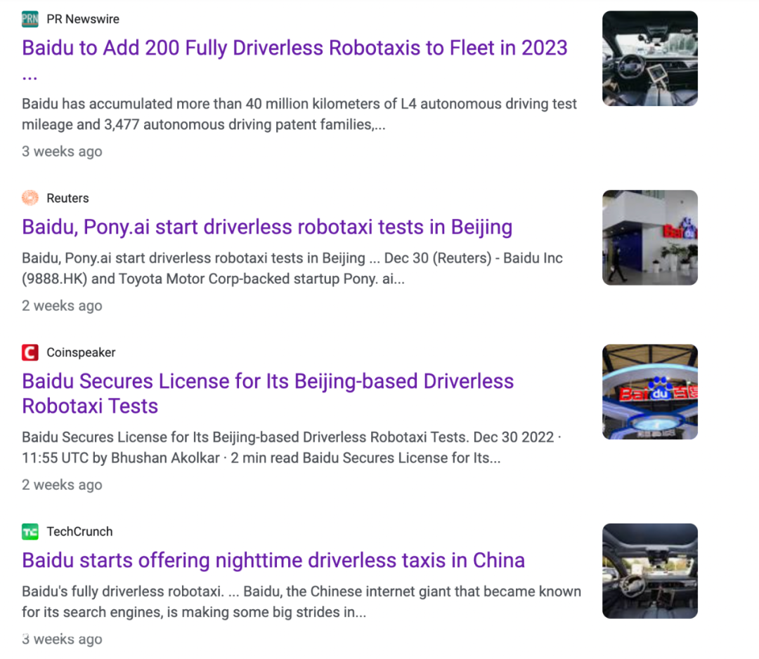759x659 pixels.
Task: Select snippet mentioning Bhushan Akolkar 2 min read
Action: [x=292, y=447]
